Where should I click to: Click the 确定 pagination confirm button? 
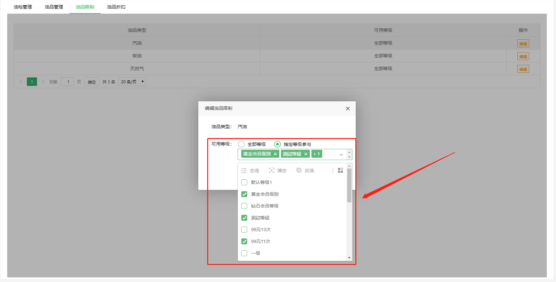pos(92,82)
